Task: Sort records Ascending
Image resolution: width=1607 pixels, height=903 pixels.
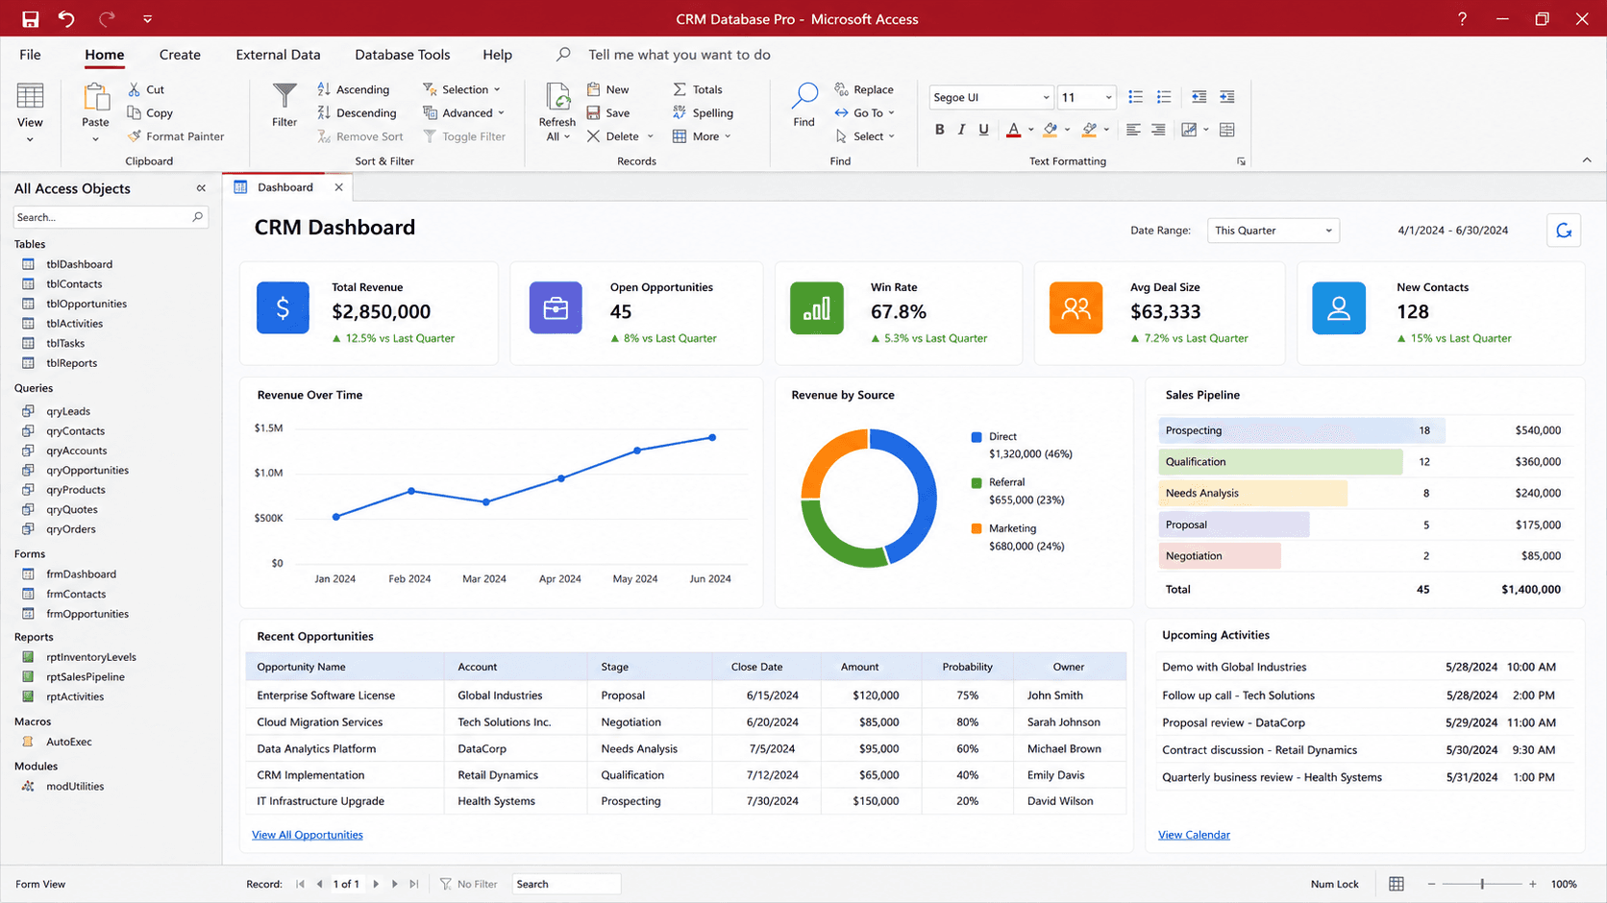Action: click(x=353, y=89)
